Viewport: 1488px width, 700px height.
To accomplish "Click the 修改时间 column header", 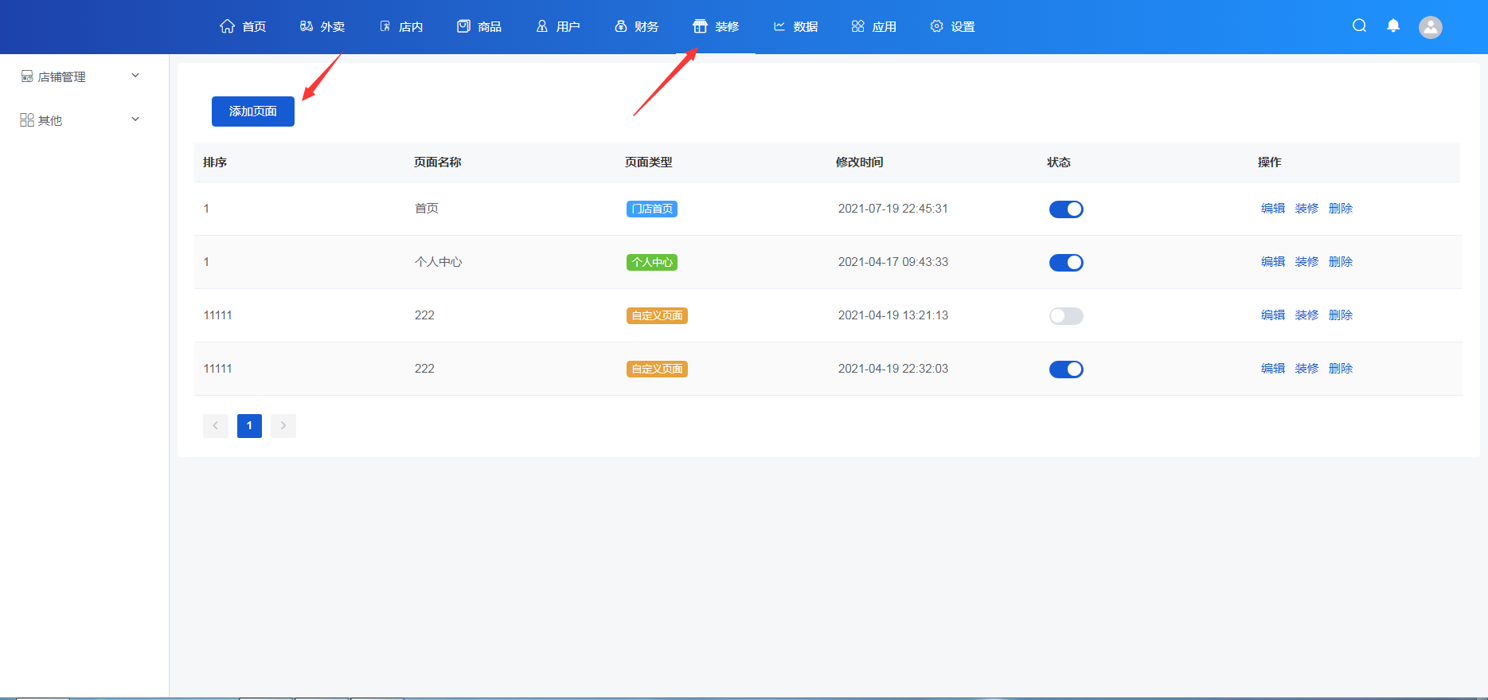I will pyautogui.click(x=859, y=162).
